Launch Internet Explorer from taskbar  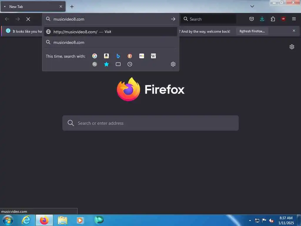26,220
